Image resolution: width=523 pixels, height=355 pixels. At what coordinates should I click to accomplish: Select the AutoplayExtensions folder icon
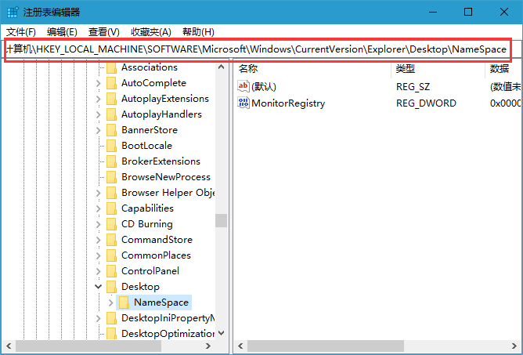click(x=111, y=99)
